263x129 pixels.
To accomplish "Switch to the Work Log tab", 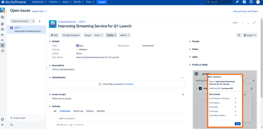I will point(78,111).
